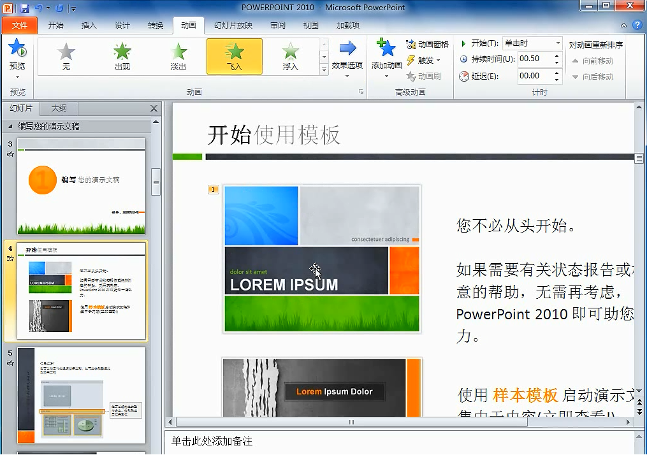Select the None (无) animation effect
This screenshot has width=647, height=469.
(x=66, y=57)
